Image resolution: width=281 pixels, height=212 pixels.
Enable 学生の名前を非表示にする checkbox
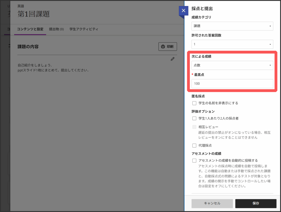194,103
